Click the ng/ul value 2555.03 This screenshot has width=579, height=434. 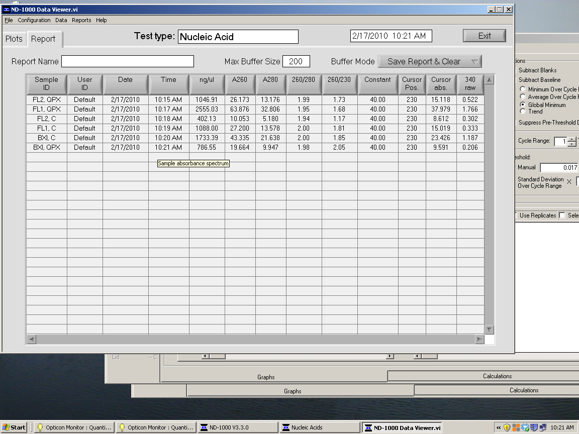tap(207, 109)
